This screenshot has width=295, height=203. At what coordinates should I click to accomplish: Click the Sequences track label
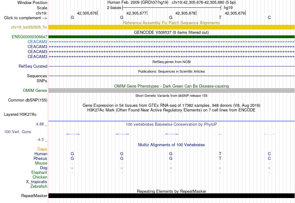37,76
